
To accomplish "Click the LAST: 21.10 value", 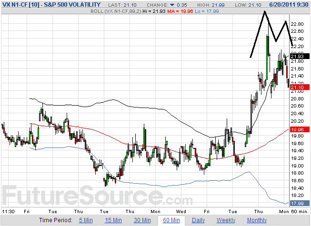I will (122, 5).
